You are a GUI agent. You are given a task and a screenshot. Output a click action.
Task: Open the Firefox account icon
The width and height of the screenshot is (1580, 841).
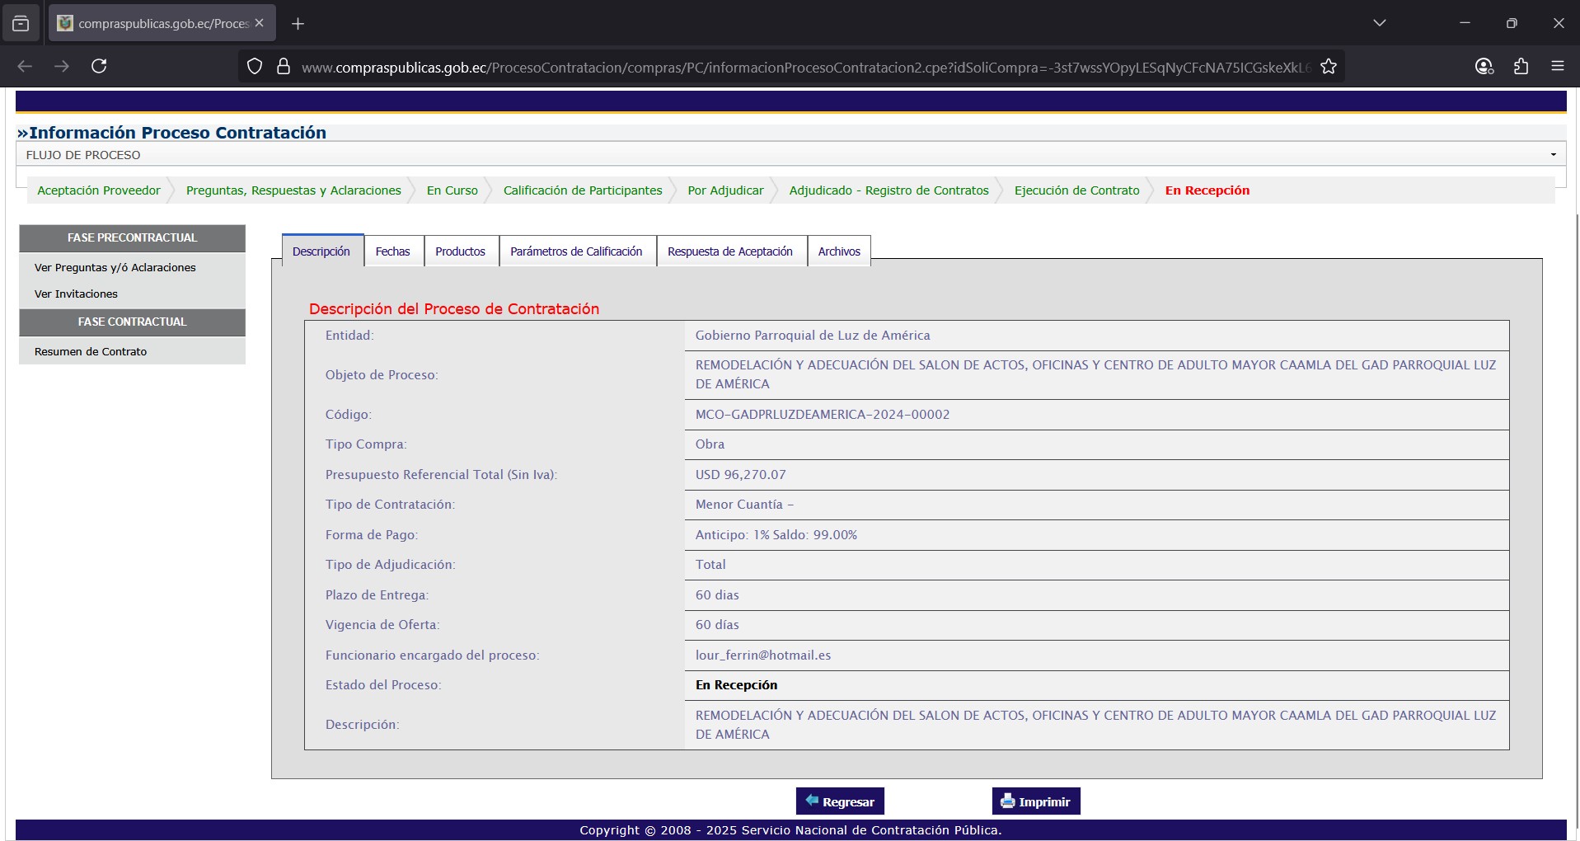pos(1484,67)
